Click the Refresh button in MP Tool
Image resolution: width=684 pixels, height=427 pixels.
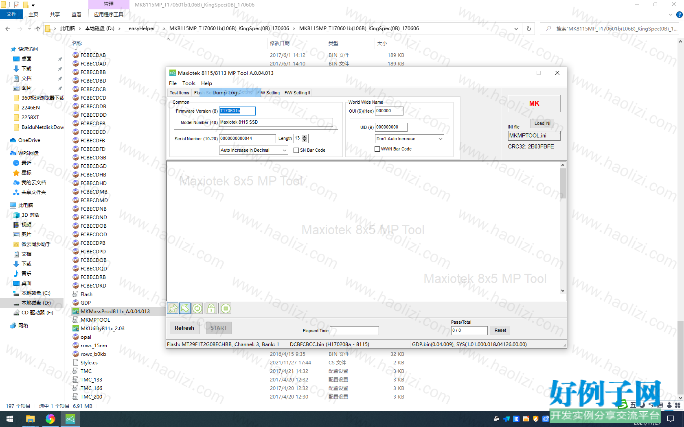pos(184,328)
